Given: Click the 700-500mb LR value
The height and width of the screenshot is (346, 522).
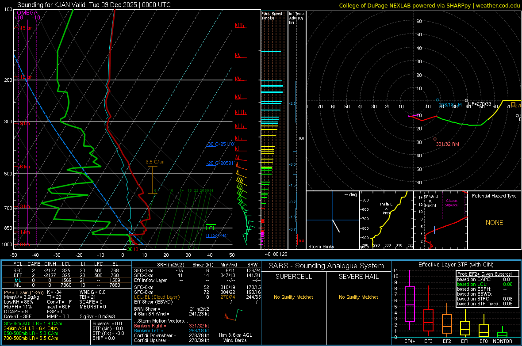Looking at the screenshot, I should (31, 338).
